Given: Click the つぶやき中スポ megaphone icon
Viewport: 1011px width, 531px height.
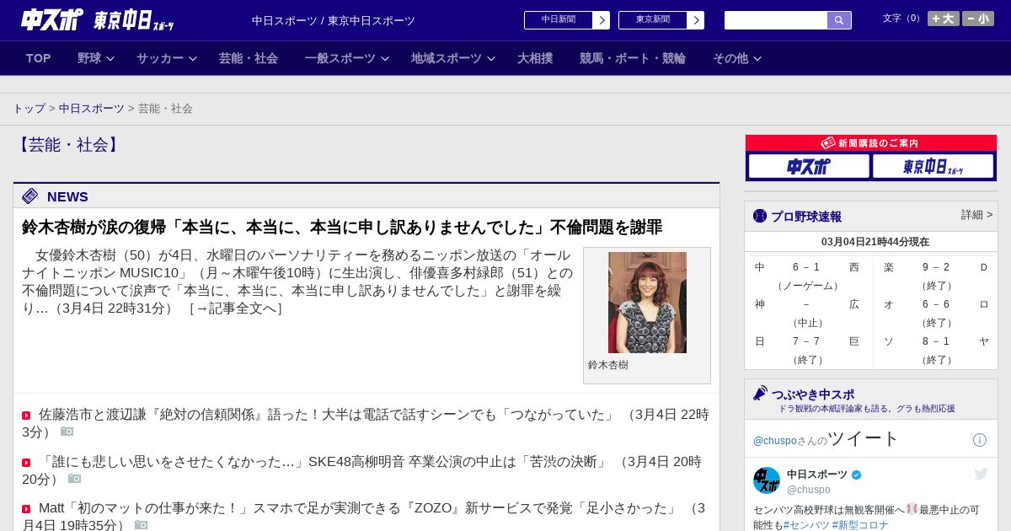Looking at the screenshot, I should pyautogui.click(x=760, y=393).
